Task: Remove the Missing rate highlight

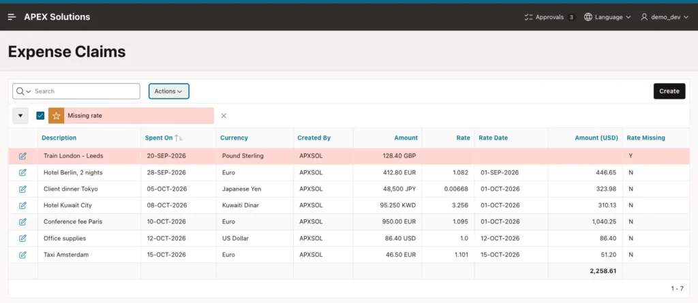Action: click(224, 116)
